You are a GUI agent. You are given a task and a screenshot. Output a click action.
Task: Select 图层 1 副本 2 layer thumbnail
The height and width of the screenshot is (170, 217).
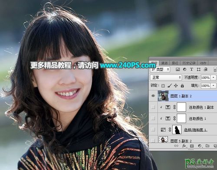pyautogui.click(x=163, y=96)
